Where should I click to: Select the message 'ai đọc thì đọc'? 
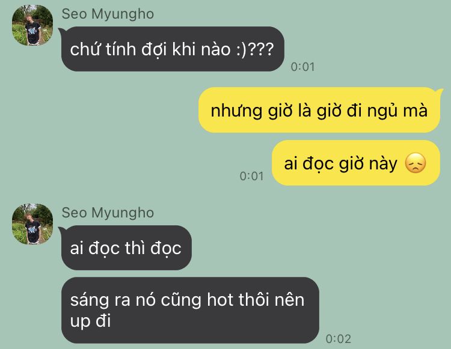click(126, 247)
